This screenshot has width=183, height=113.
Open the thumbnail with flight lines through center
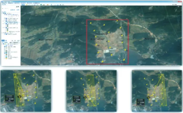pos(91,91)
